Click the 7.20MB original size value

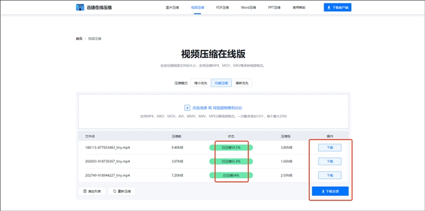click(x=177, y=175)
